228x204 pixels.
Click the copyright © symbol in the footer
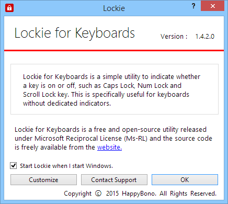coord(98,194)
